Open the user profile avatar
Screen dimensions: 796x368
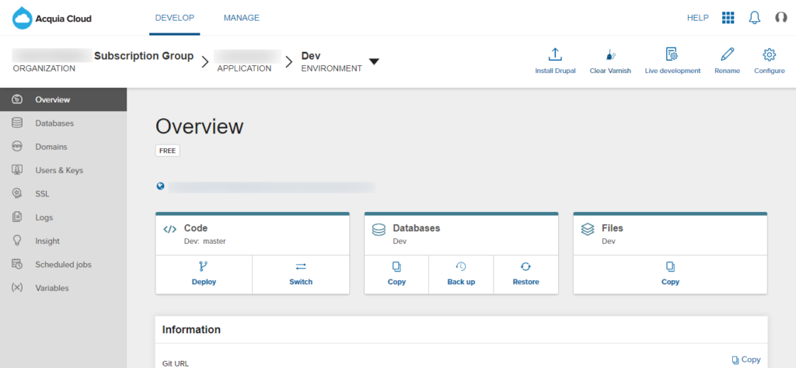tap(780, 18)
